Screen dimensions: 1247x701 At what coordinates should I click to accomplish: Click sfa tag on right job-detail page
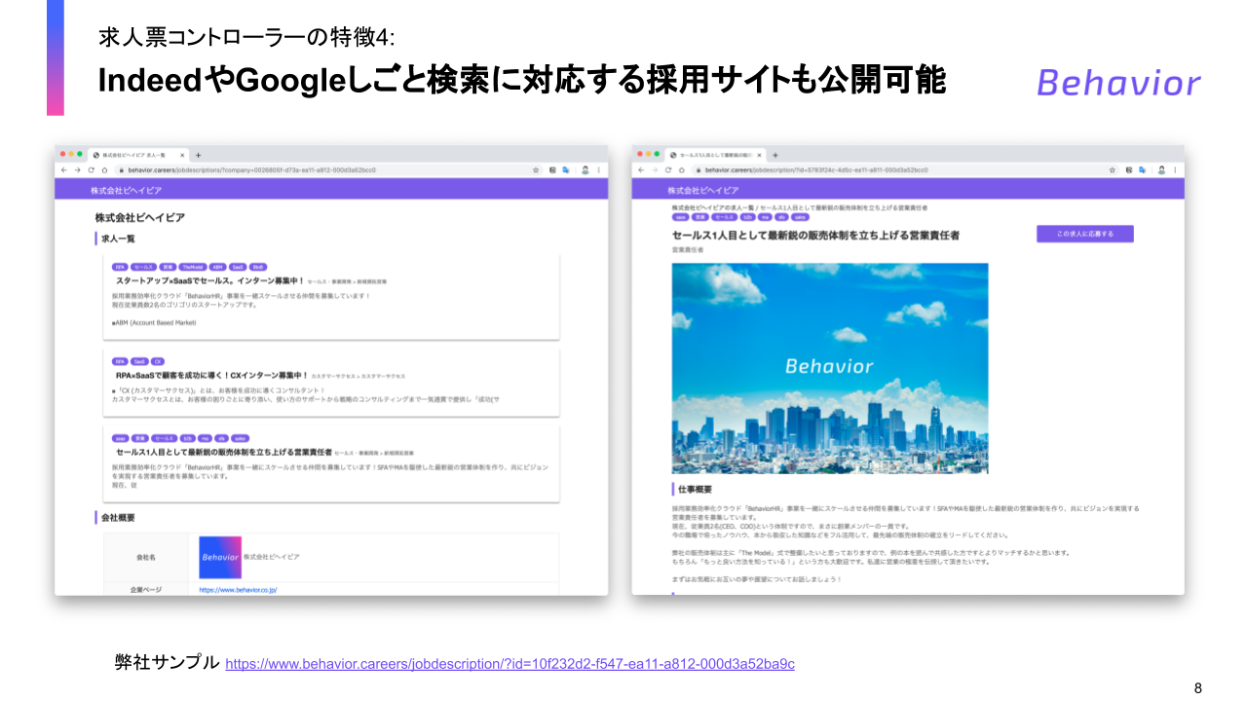point(782,218)
